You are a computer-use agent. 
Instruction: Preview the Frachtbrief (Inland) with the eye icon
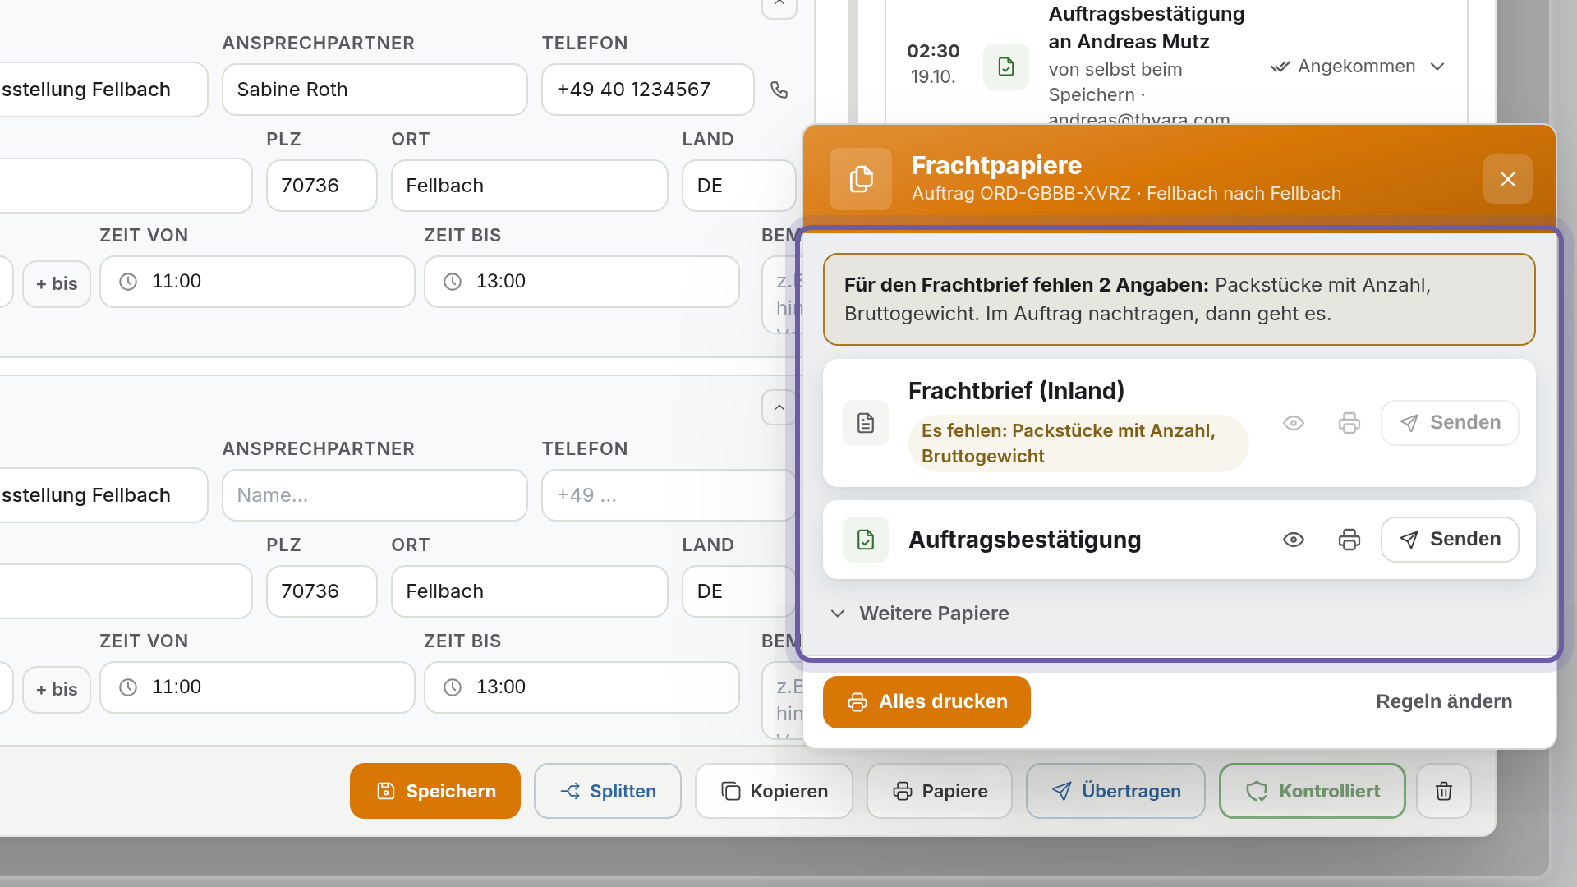pyautogui.click(x=1293, y=423)
